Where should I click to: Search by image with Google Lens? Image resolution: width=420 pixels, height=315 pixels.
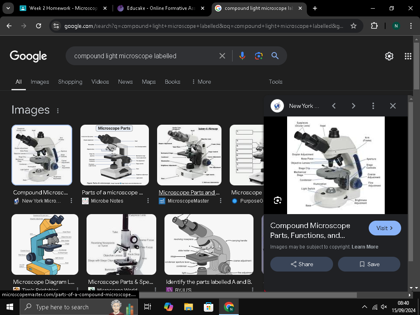tap(259, 56)
